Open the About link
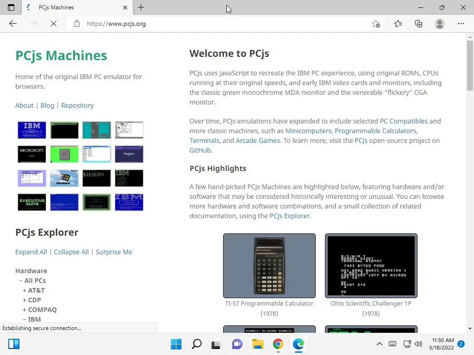474x355 pixels. (x=25, y=105)
